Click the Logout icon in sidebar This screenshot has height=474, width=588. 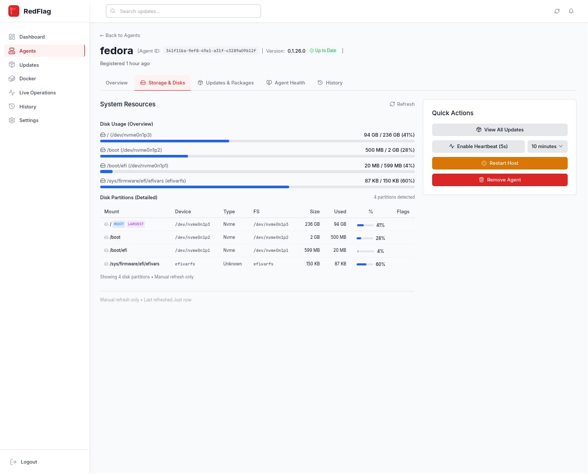click(x=14, y=462)
